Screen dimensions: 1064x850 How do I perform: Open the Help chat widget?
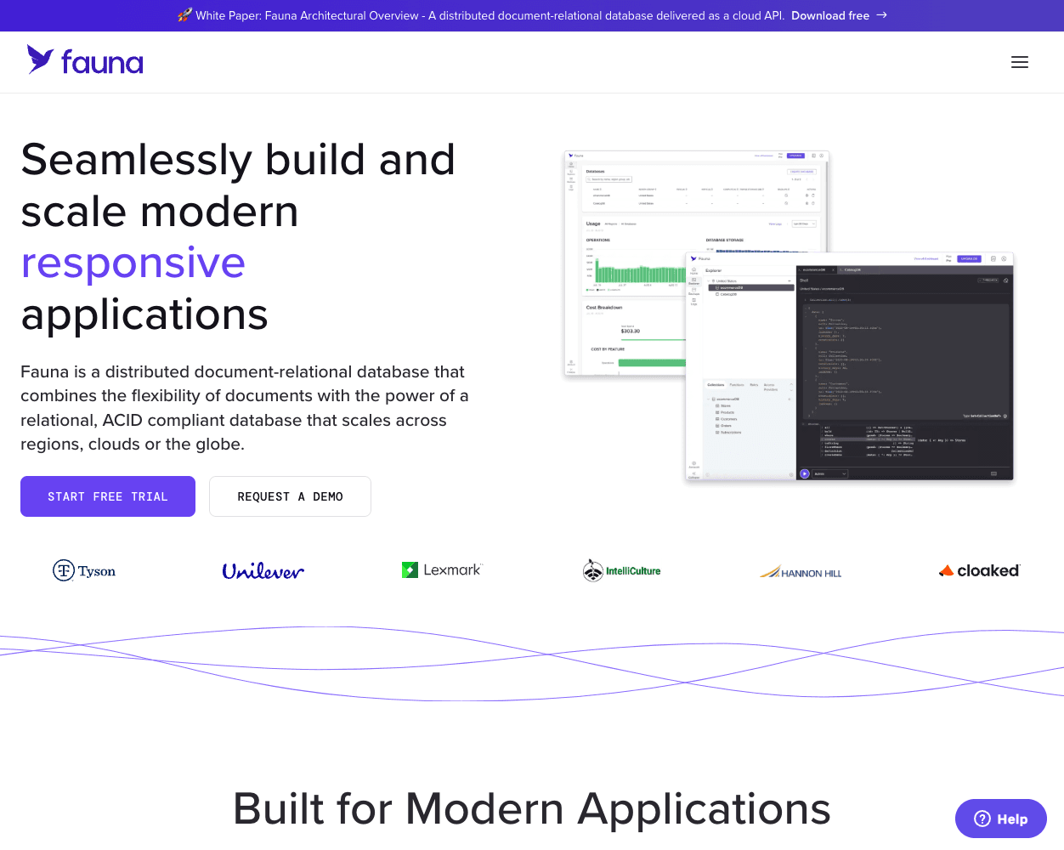coord(1001,819)
